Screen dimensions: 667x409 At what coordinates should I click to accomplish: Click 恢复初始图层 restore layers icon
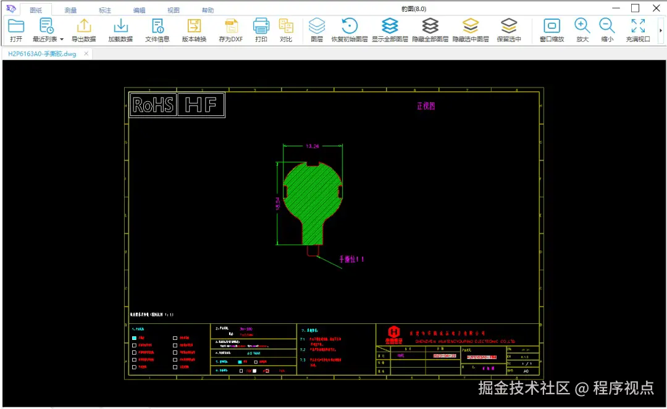pos(349,26)
